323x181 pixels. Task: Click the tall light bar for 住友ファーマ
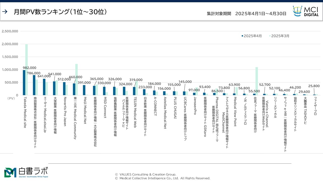point(257,81)
